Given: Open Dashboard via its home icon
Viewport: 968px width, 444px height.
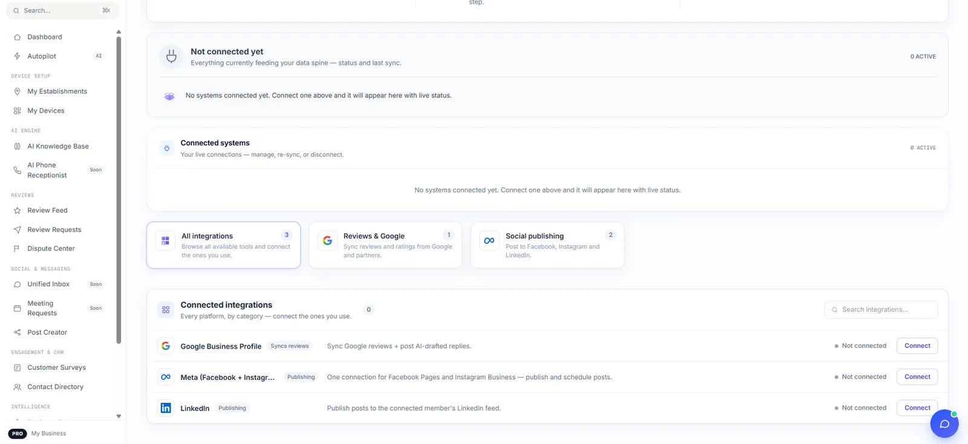Looking at the screenshot, I should click(17, 37).
